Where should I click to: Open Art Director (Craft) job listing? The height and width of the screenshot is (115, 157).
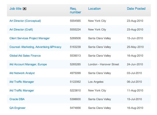[x=21, y=29]
